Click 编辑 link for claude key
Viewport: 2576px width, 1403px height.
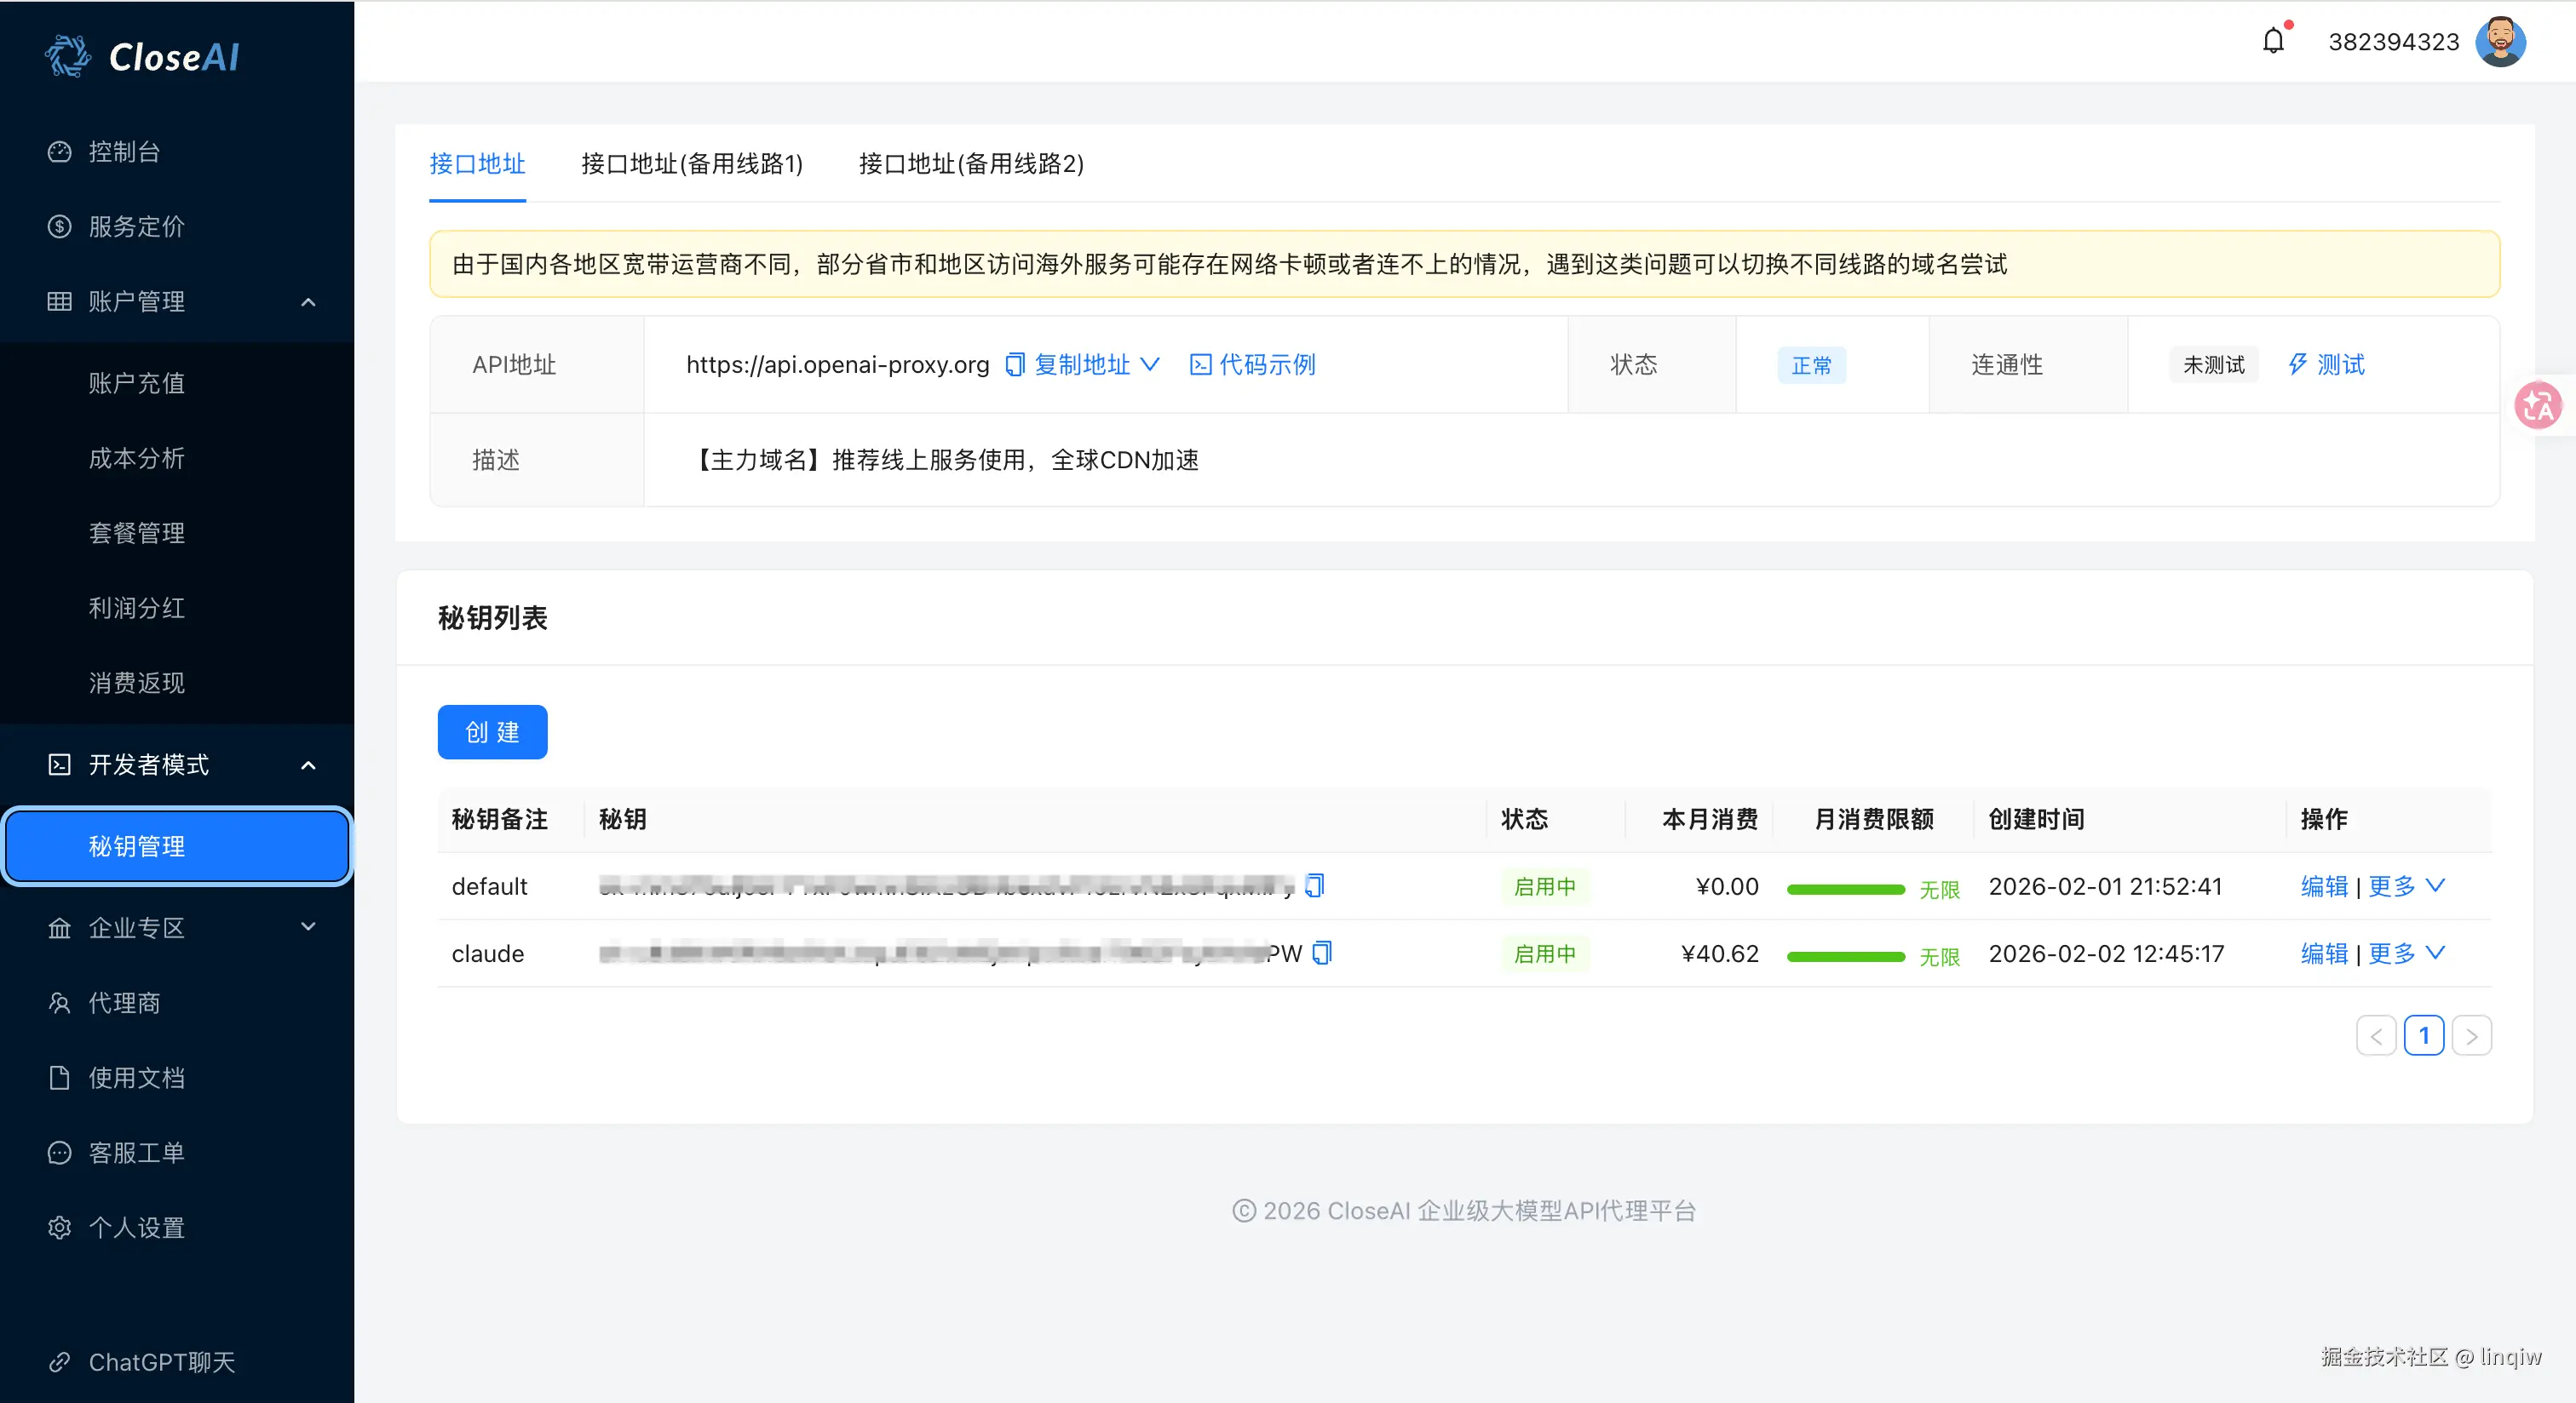[x=2324, y=953]
